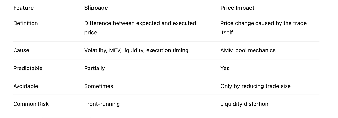338x118 pixels.
Task: Click the Feature column header
Action: coord(23,8)
